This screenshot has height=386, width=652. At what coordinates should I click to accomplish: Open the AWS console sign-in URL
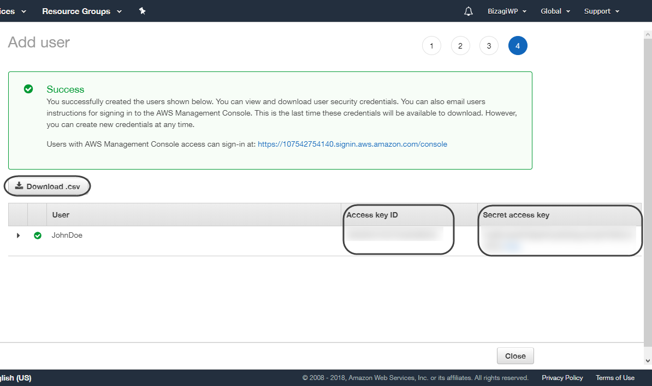click(x=352, y=144)
